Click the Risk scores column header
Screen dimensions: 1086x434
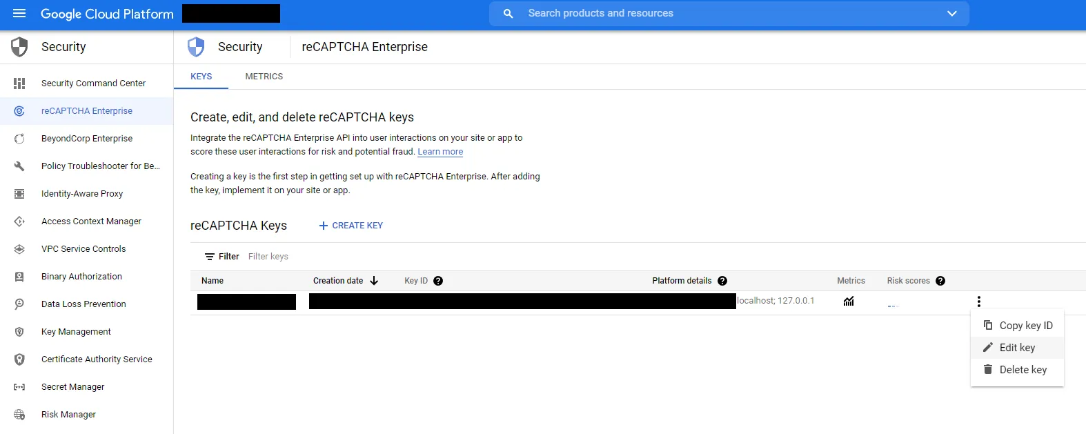[908, 281]
